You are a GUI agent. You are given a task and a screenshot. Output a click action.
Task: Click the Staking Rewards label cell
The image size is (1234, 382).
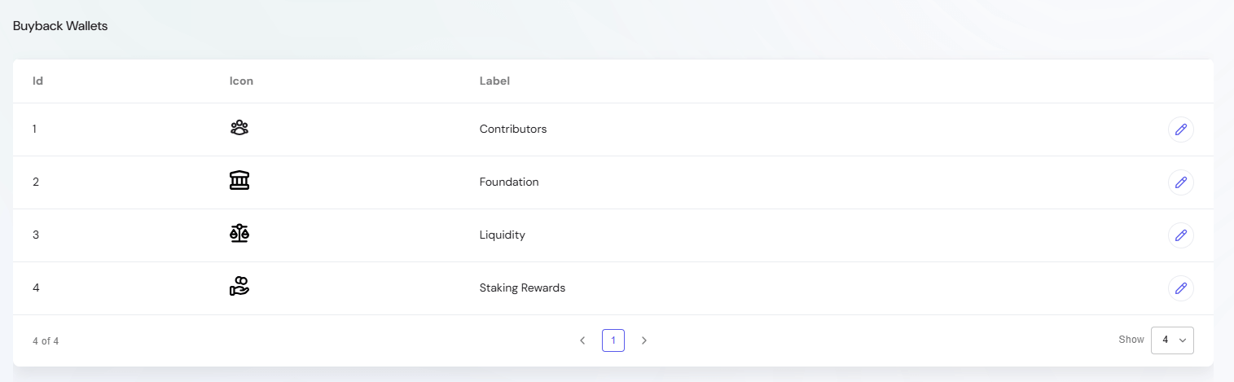coord(522,288)
